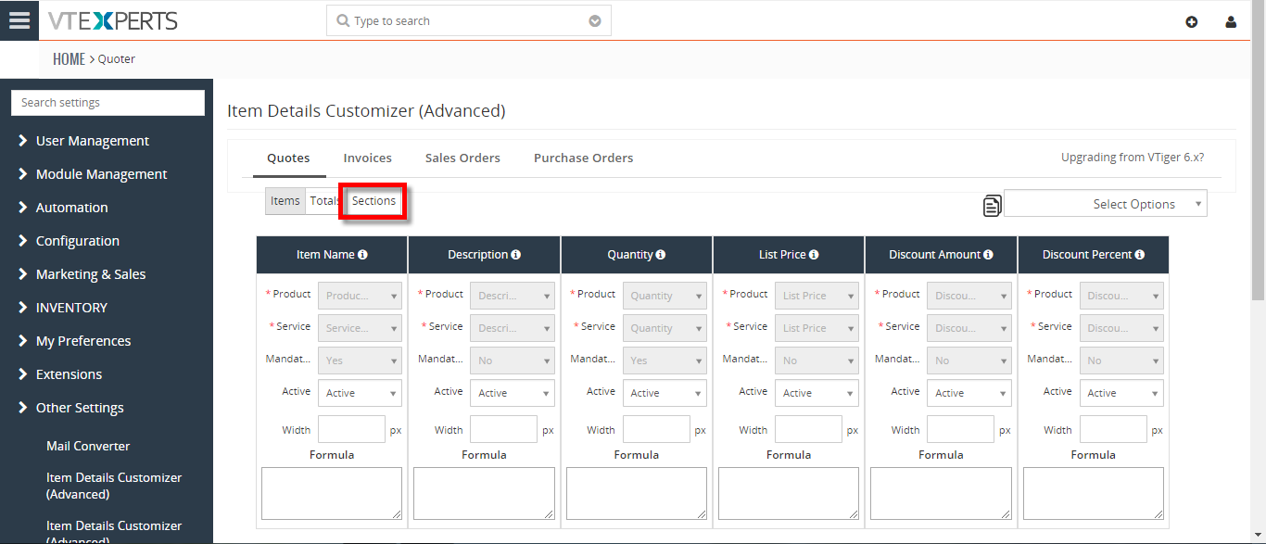Open List Price Mandatory dropdown

click(817, 361)
